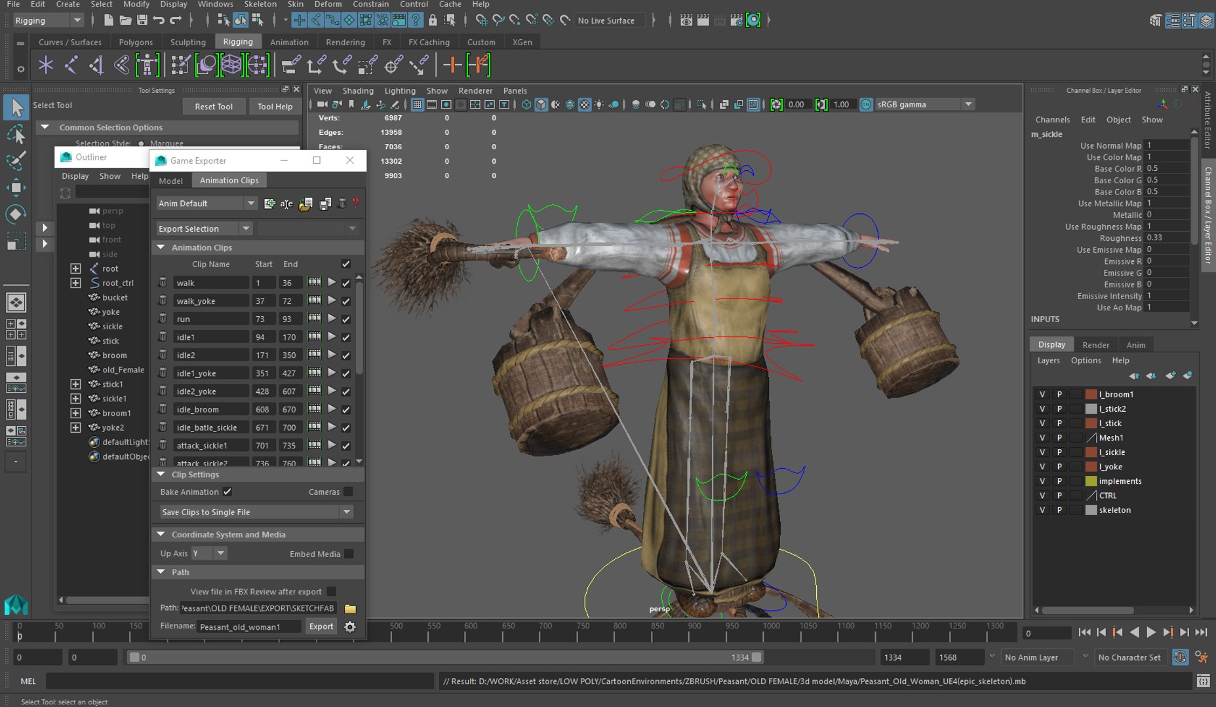Click the red help question mark icon

point(356,204)
